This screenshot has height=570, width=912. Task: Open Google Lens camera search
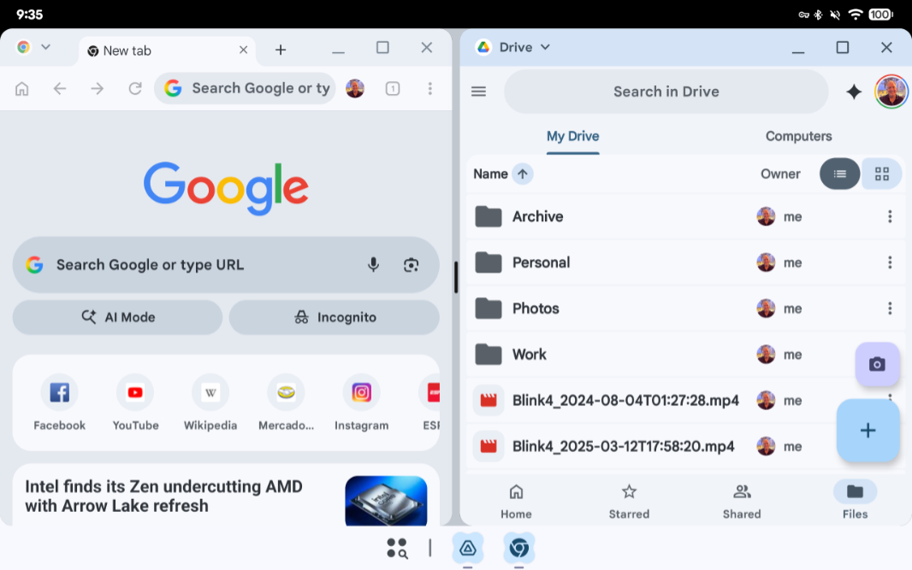(x=412, y=265)
